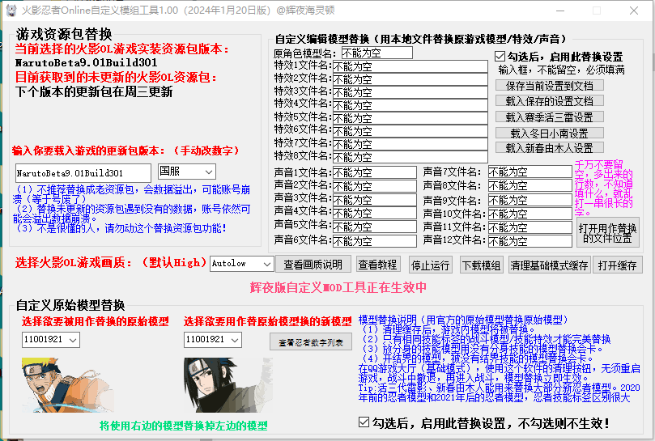This screenshot has height=441, width=655.
Task: Click 停止运行 button
Action: (430, 265)
